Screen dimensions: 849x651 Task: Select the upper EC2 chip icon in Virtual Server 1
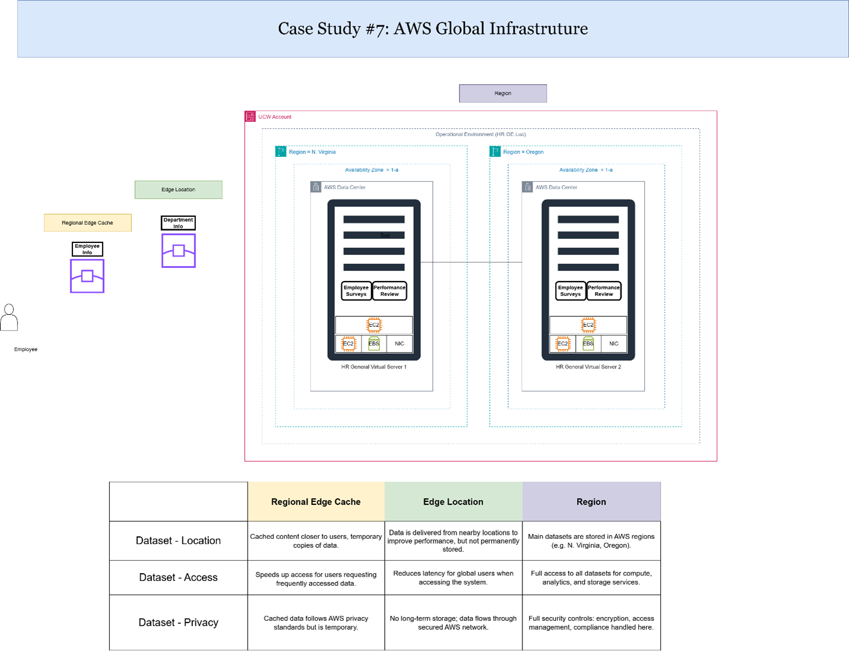point(374,325)
